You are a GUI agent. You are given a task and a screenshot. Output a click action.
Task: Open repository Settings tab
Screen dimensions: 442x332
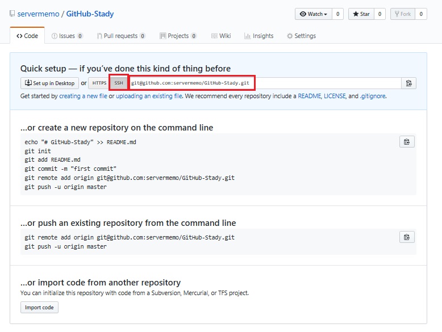coord(301,36)
